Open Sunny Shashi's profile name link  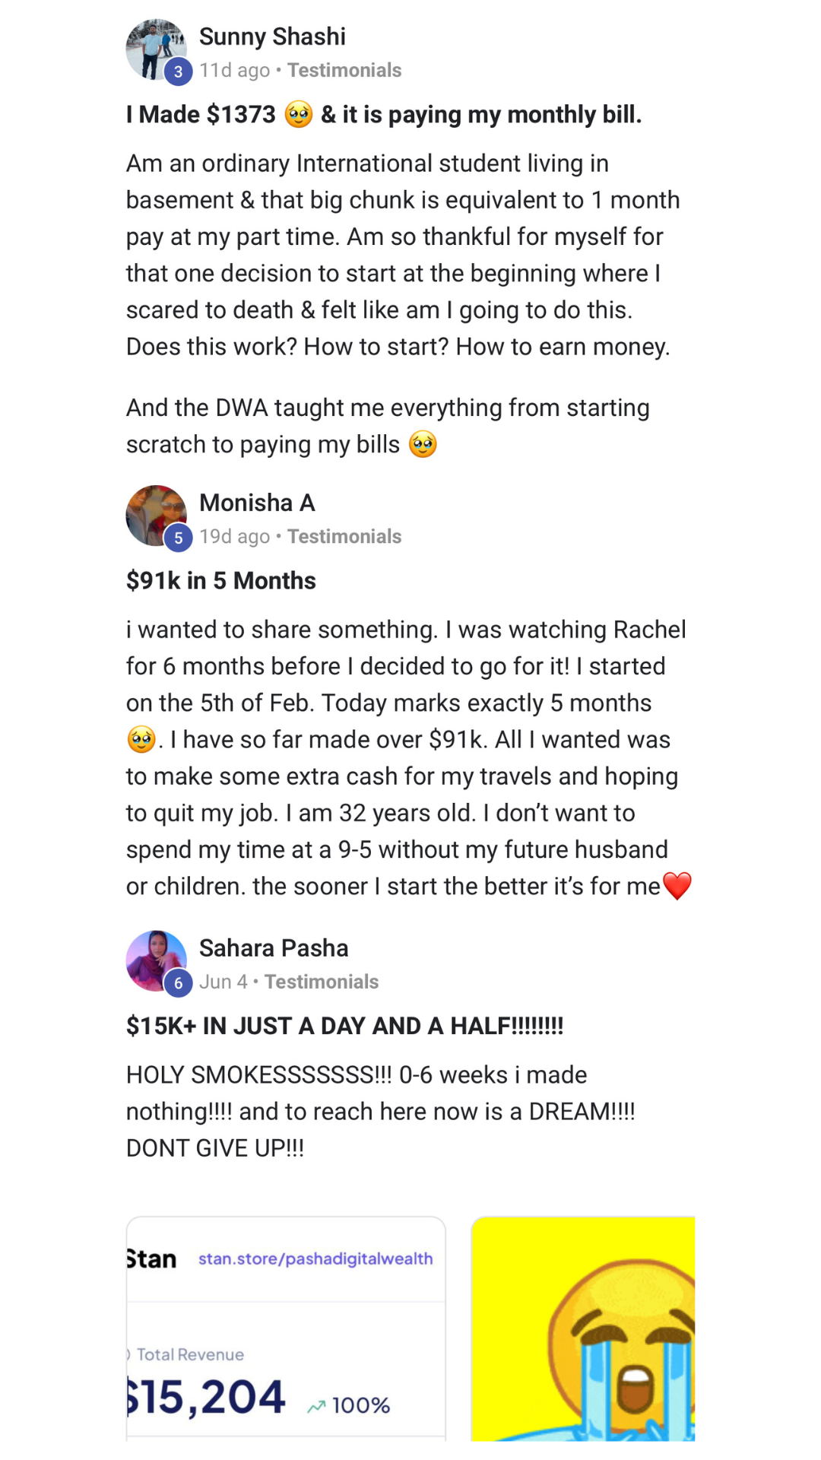(x=272, y=36)
